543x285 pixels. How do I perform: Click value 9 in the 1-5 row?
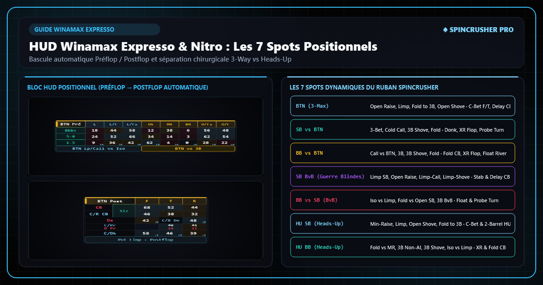pos(95,142)
